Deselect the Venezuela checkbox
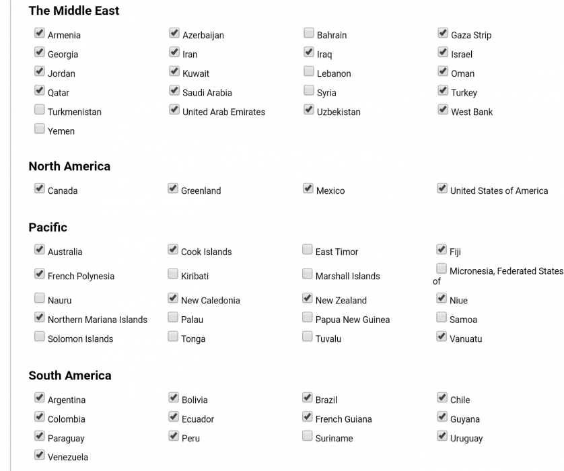 [39, 456]
